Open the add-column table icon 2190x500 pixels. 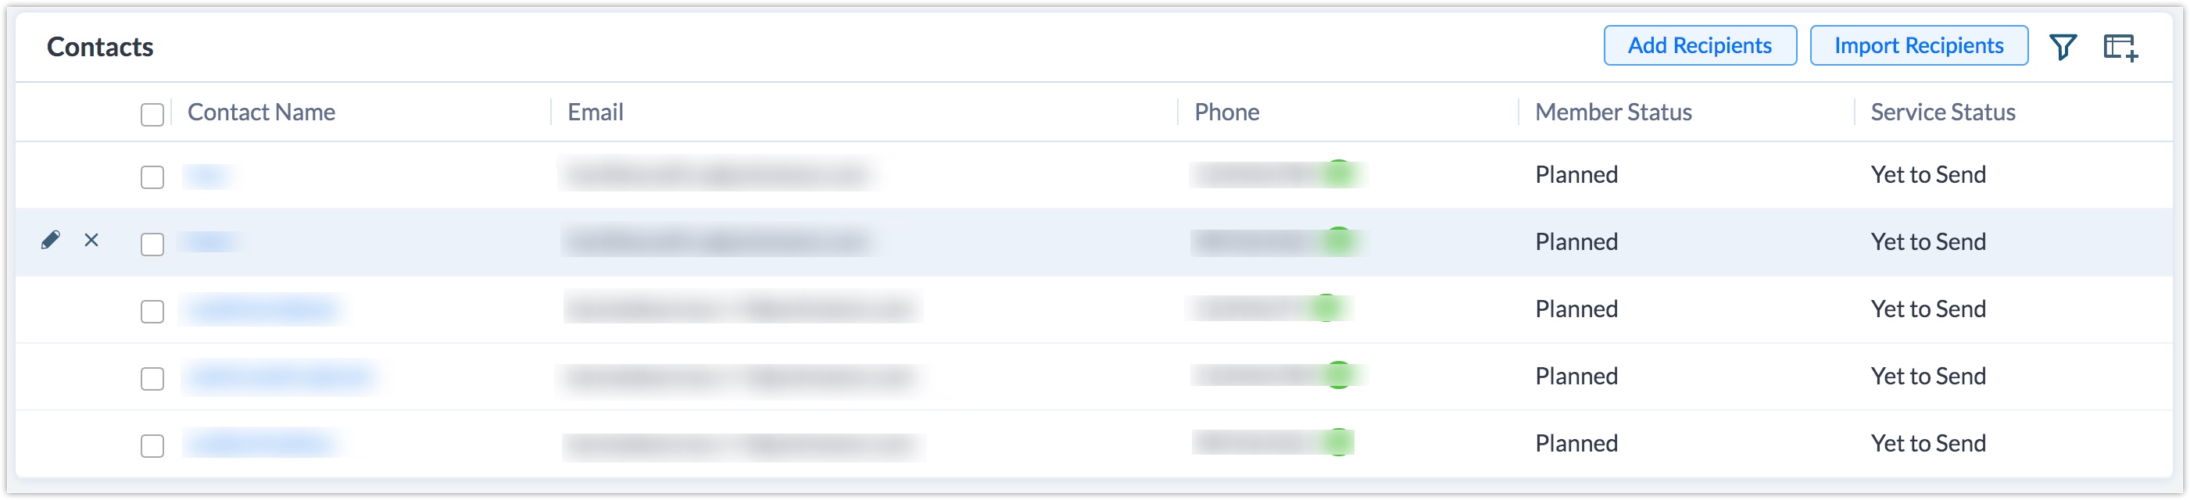[x=2120, y=48]
